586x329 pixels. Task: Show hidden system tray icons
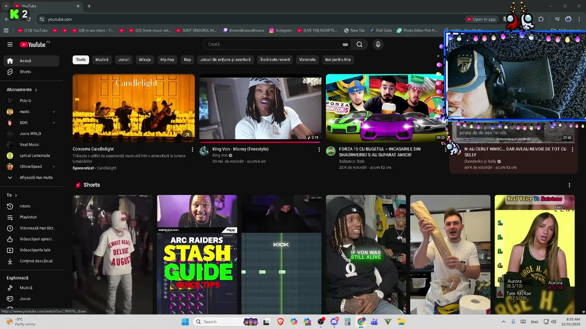click(504, 322)
